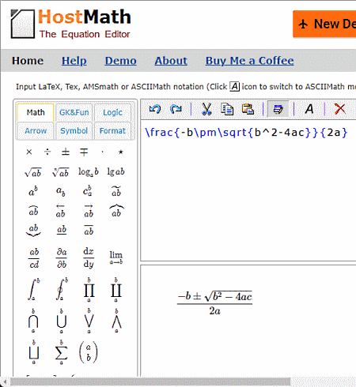Image resolution: width=356 pixels, height=387 pixels.
Task: Insert the summation Σ template
Action: coord(61,352)
